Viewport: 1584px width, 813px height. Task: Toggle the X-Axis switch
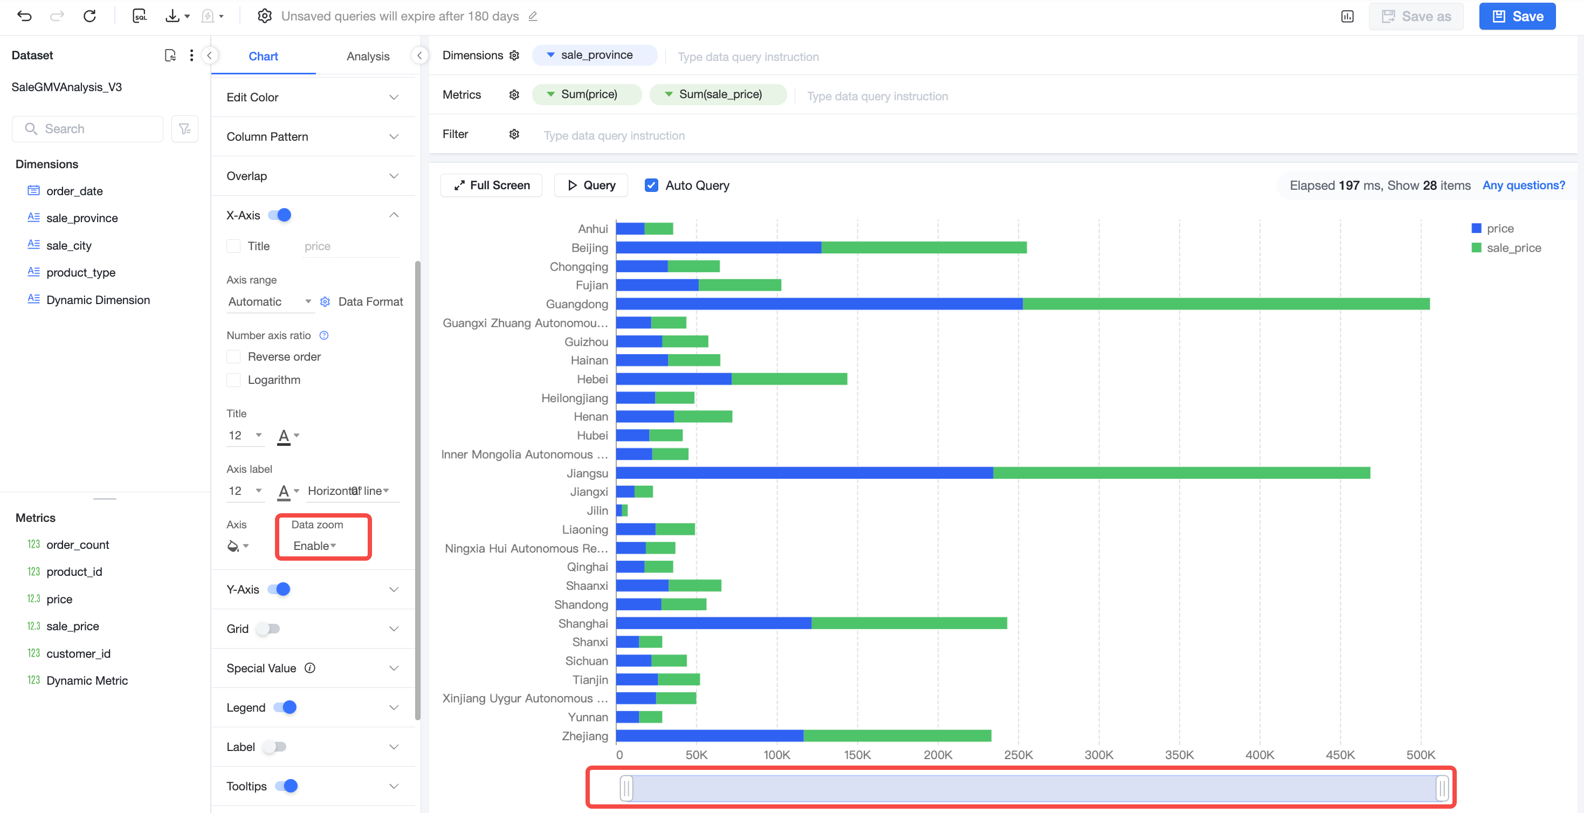point(280,215)
